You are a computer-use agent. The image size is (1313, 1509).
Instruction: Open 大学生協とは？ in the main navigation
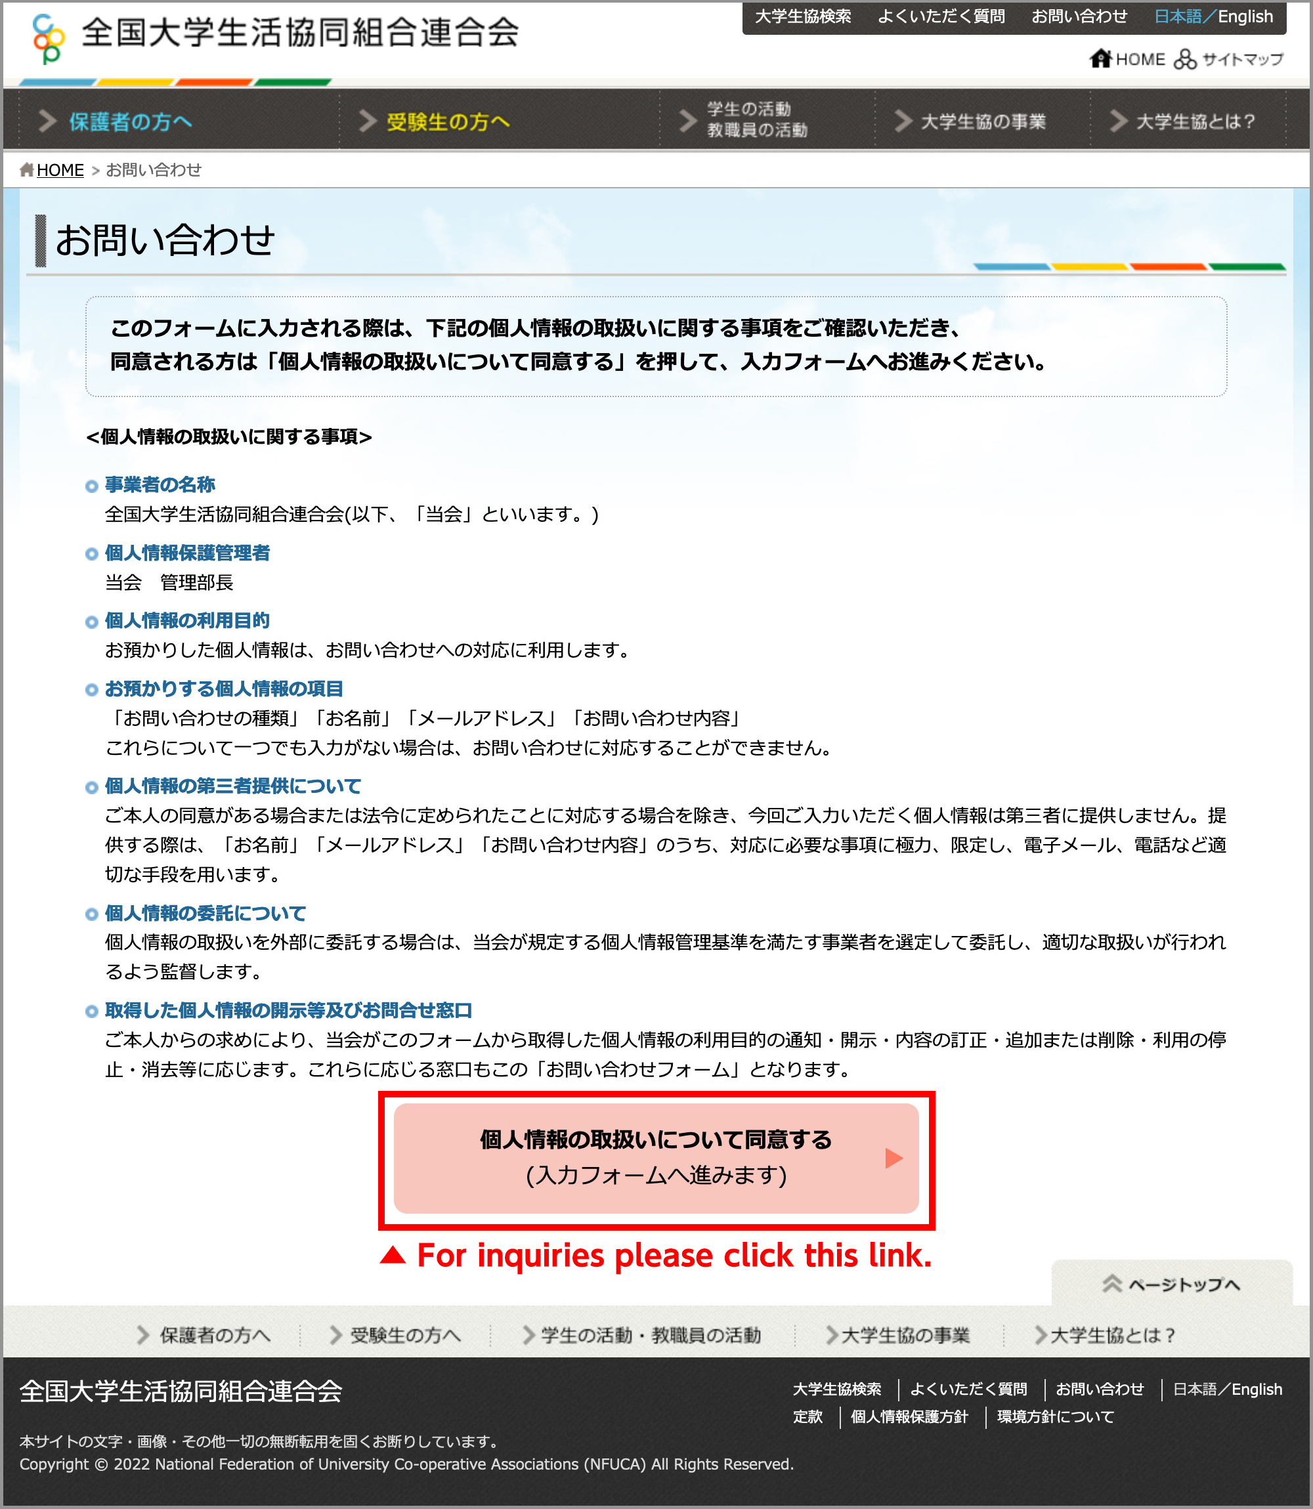[x=1195, y=121]
